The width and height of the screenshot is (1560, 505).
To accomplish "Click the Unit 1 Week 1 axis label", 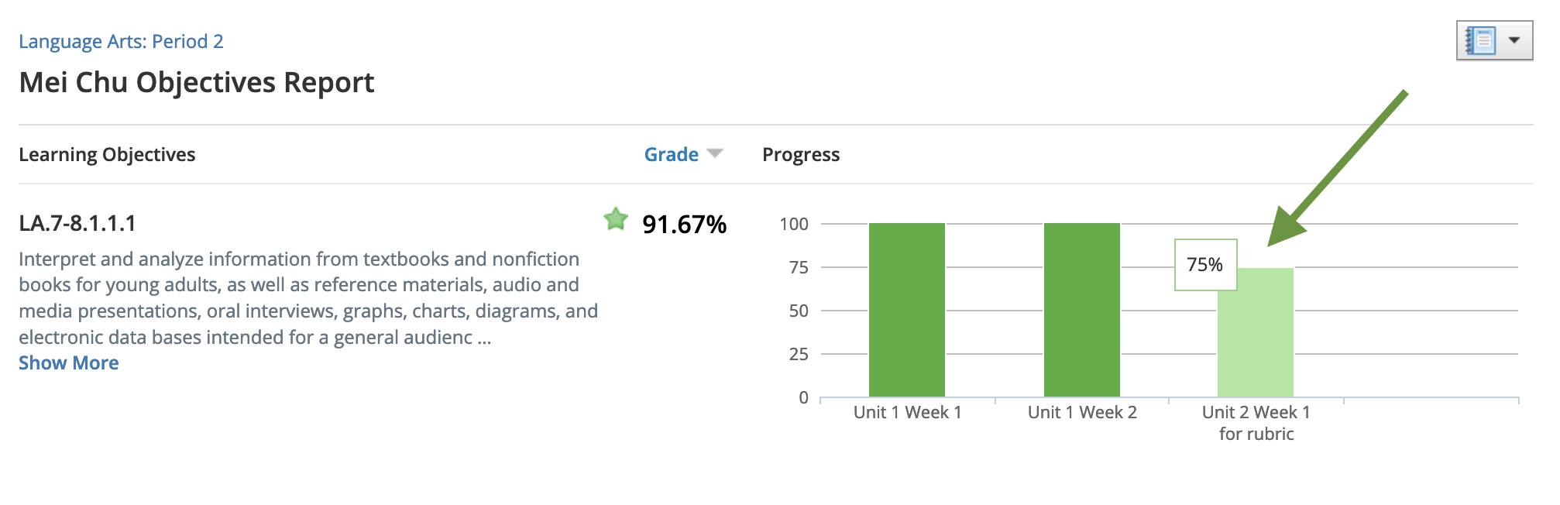I will [907, 413].
